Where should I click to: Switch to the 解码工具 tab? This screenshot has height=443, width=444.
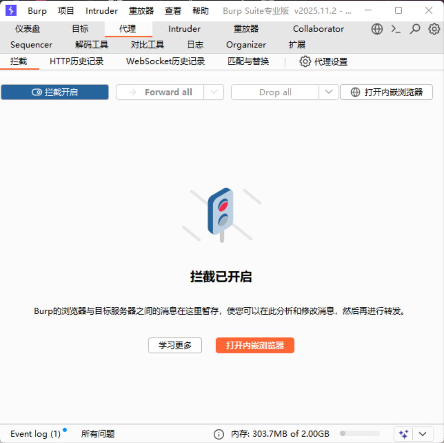(91, 45)
